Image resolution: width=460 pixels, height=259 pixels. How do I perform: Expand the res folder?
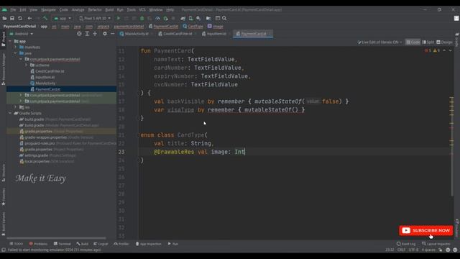point(16,107)
